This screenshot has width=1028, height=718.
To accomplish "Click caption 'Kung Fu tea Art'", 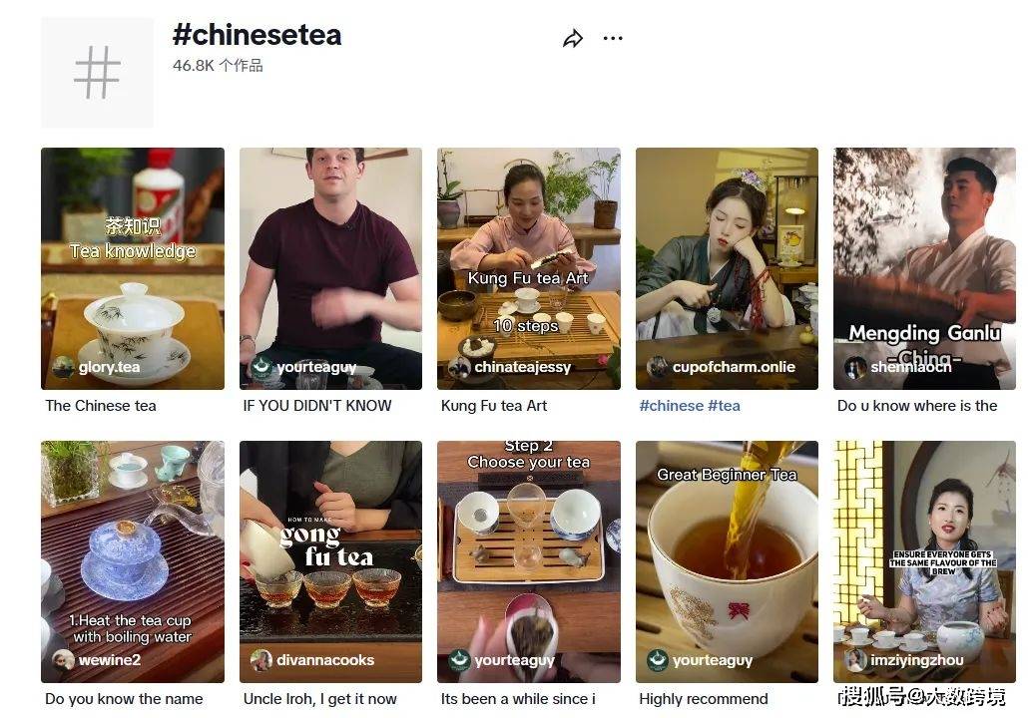I will tap(494, 406).
